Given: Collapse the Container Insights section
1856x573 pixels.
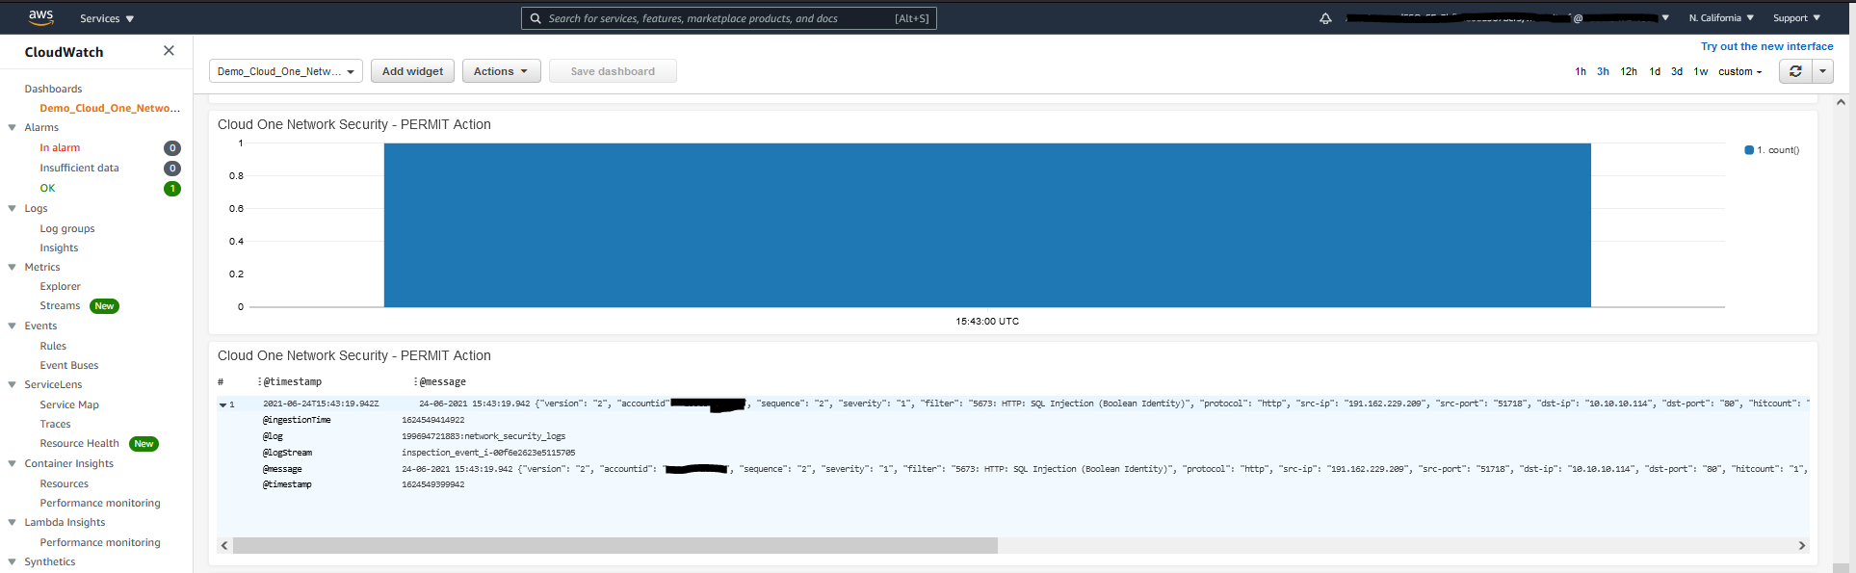Looking at the screenshot, I should [12, 463].
